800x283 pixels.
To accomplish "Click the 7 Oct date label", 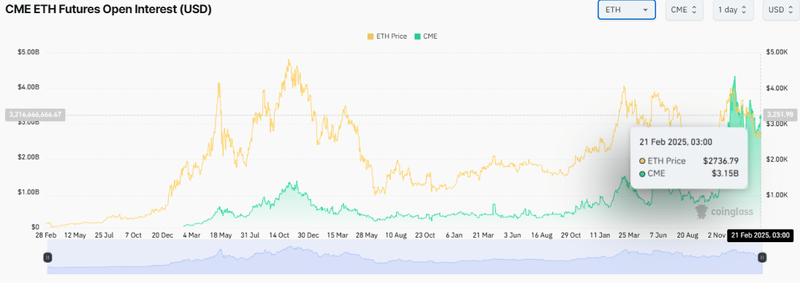I will click(133, 235).
